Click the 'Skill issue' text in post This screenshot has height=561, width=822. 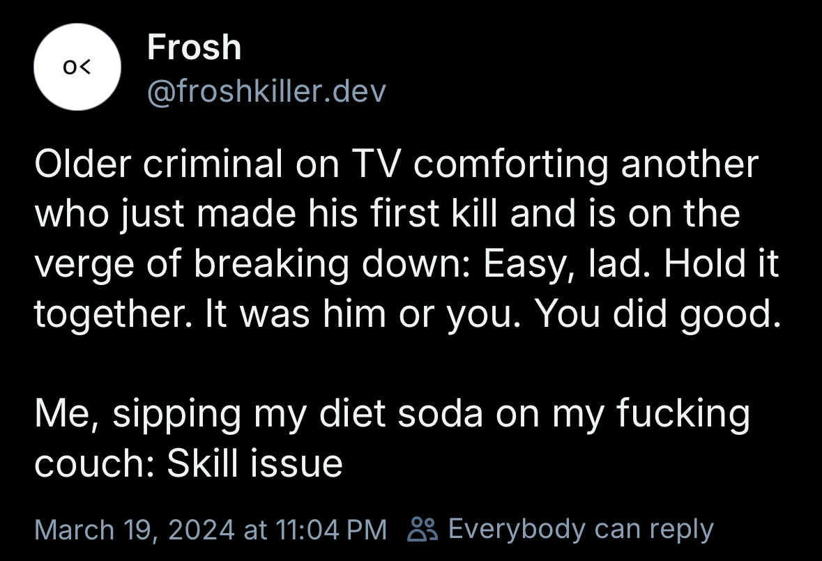254,463
